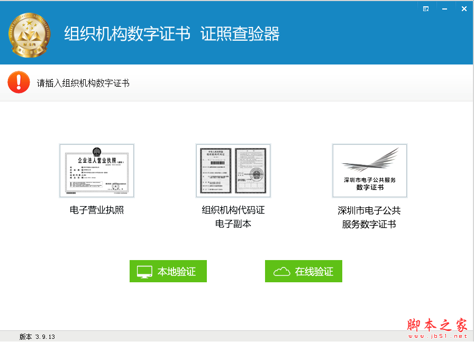Select the 组织机构代码证电子副本 certificate thumbnail
This screenshot has width=474, height=342.
click(x=233, y=170)
